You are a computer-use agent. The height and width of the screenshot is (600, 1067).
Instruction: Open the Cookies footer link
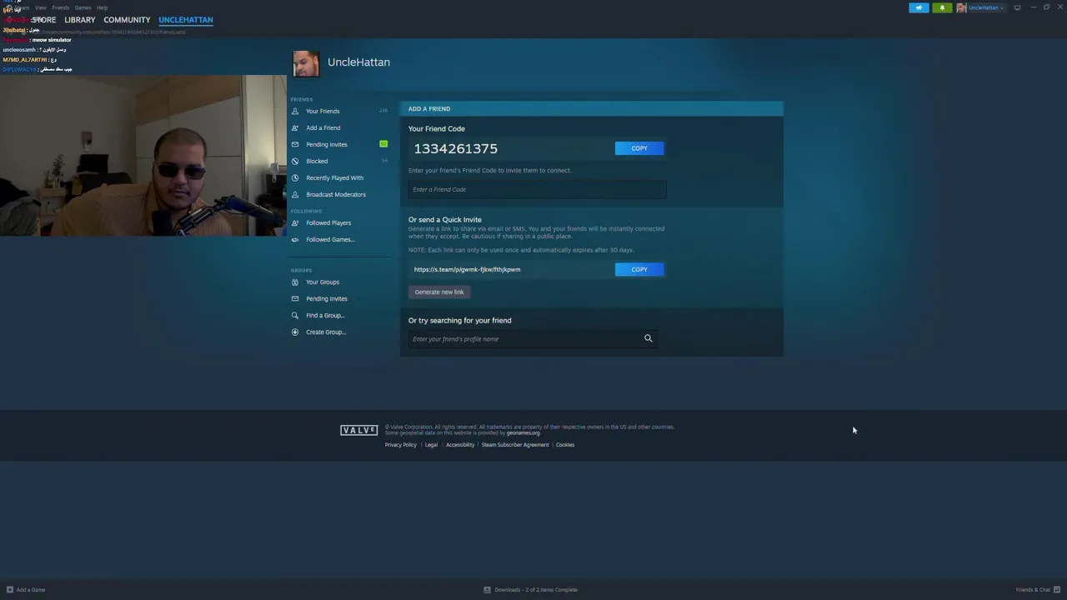click(x=565, y=445)
